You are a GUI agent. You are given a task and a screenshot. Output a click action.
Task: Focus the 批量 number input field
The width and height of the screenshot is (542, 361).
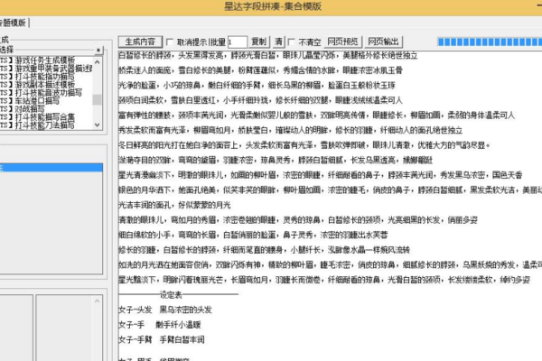pyautogui.click(x=238, y=42)
